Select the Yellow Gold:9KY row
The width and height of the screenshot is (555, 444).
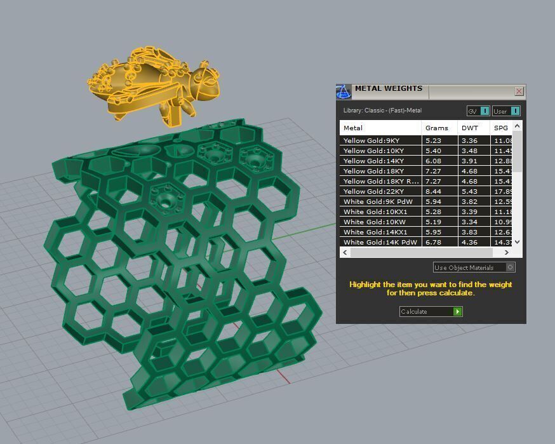coord(426,140)
